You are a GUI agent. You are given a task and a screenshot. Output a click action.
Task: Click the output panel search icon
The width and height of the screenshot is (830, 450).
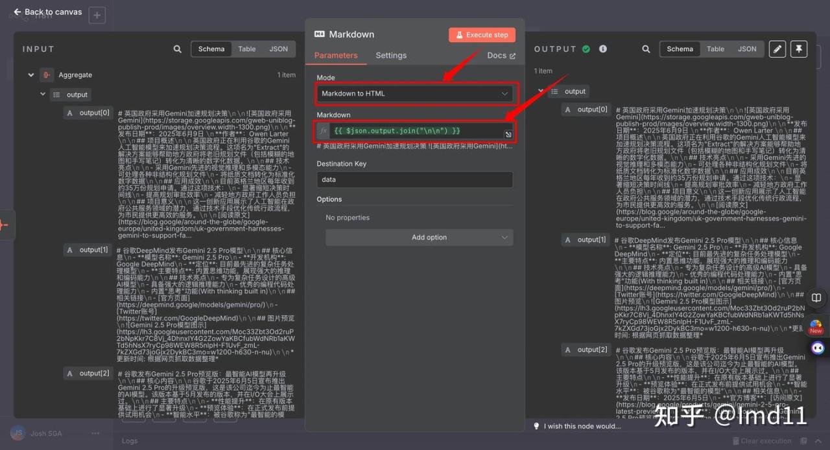646,49
